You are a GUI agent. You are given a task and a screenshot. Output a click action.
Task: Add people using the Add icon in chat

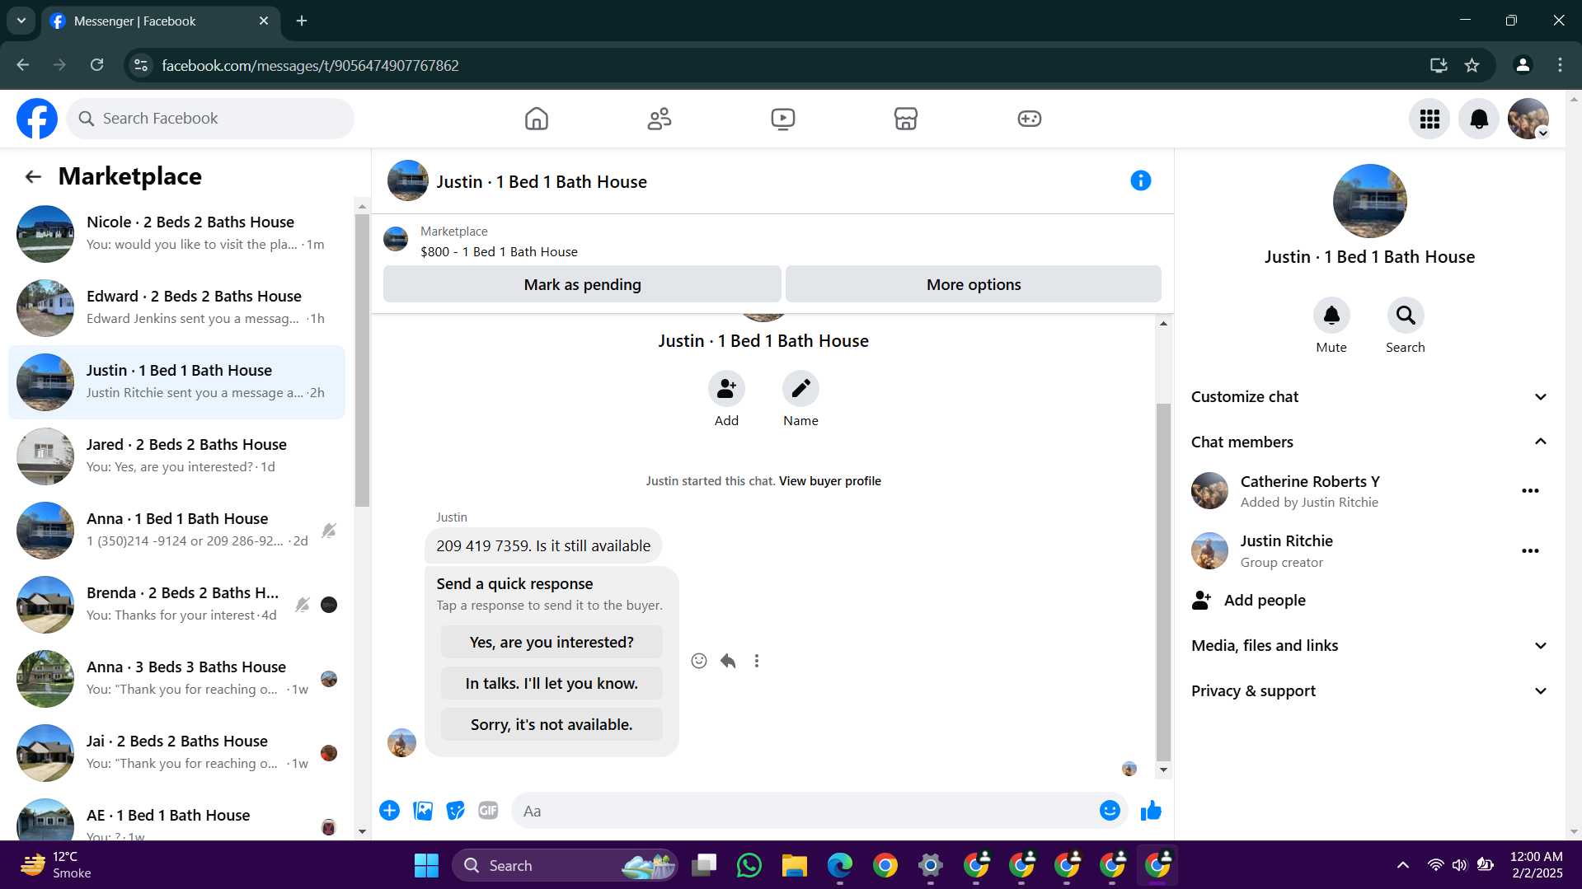pyautogui.click(x=726, y=388)
